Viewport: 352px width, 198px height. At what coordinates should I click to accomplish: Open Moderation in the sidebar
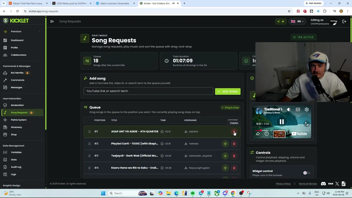[x=17, y=105]
